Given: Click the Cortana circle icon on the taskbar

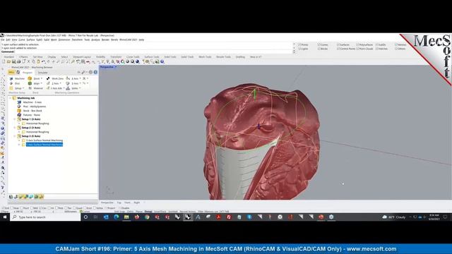Looking at the screenshot, I should 85,217.
